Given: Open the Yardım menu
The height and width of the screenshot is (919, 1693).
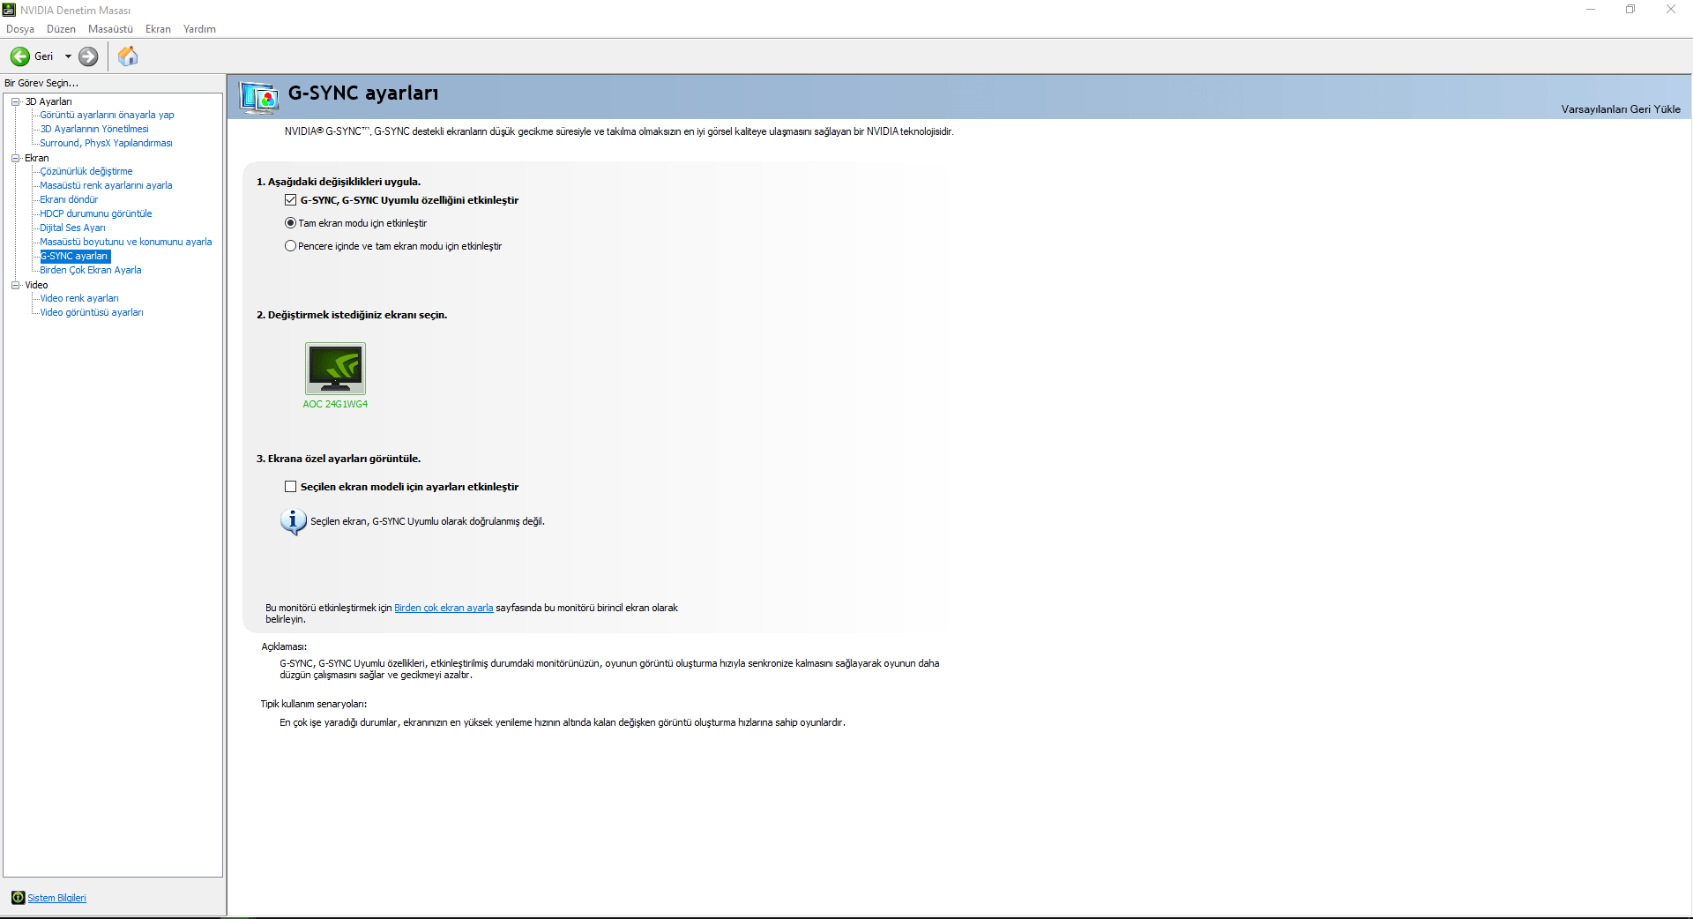Looking at the screenshot, I should tap(199, 29).
